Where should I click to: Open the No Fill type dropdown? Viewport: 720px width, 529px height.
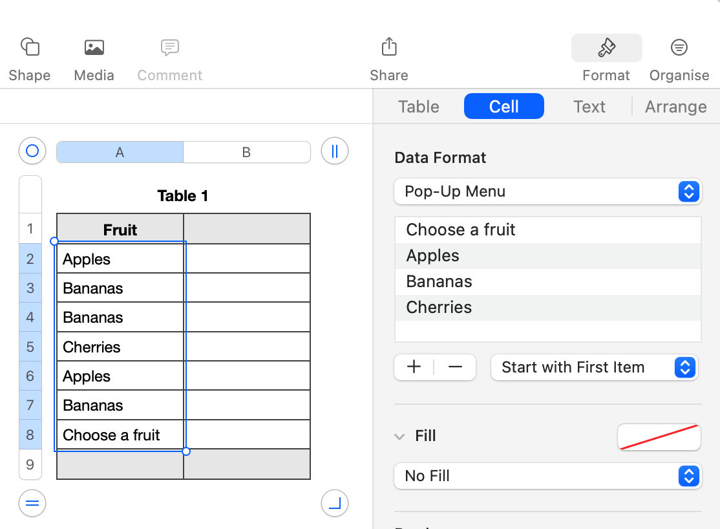click(547, 476)
